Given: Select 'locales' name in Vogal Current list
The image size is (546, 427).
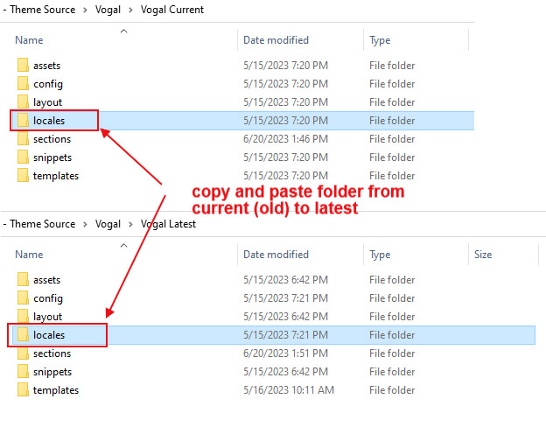Looking at the screenshot, I should point(49,121).
